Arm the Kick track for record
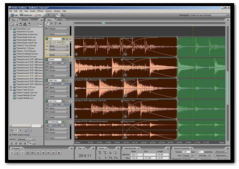Image resolution: width=239 pixels, height=169 pixels. (x=70, y=39)
